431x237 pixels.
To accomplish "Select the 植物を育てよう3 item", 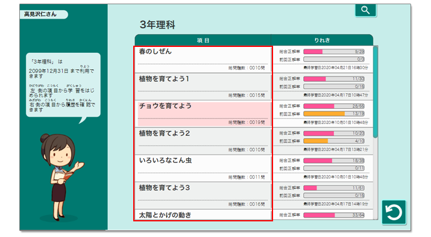I will pos(203,195).
